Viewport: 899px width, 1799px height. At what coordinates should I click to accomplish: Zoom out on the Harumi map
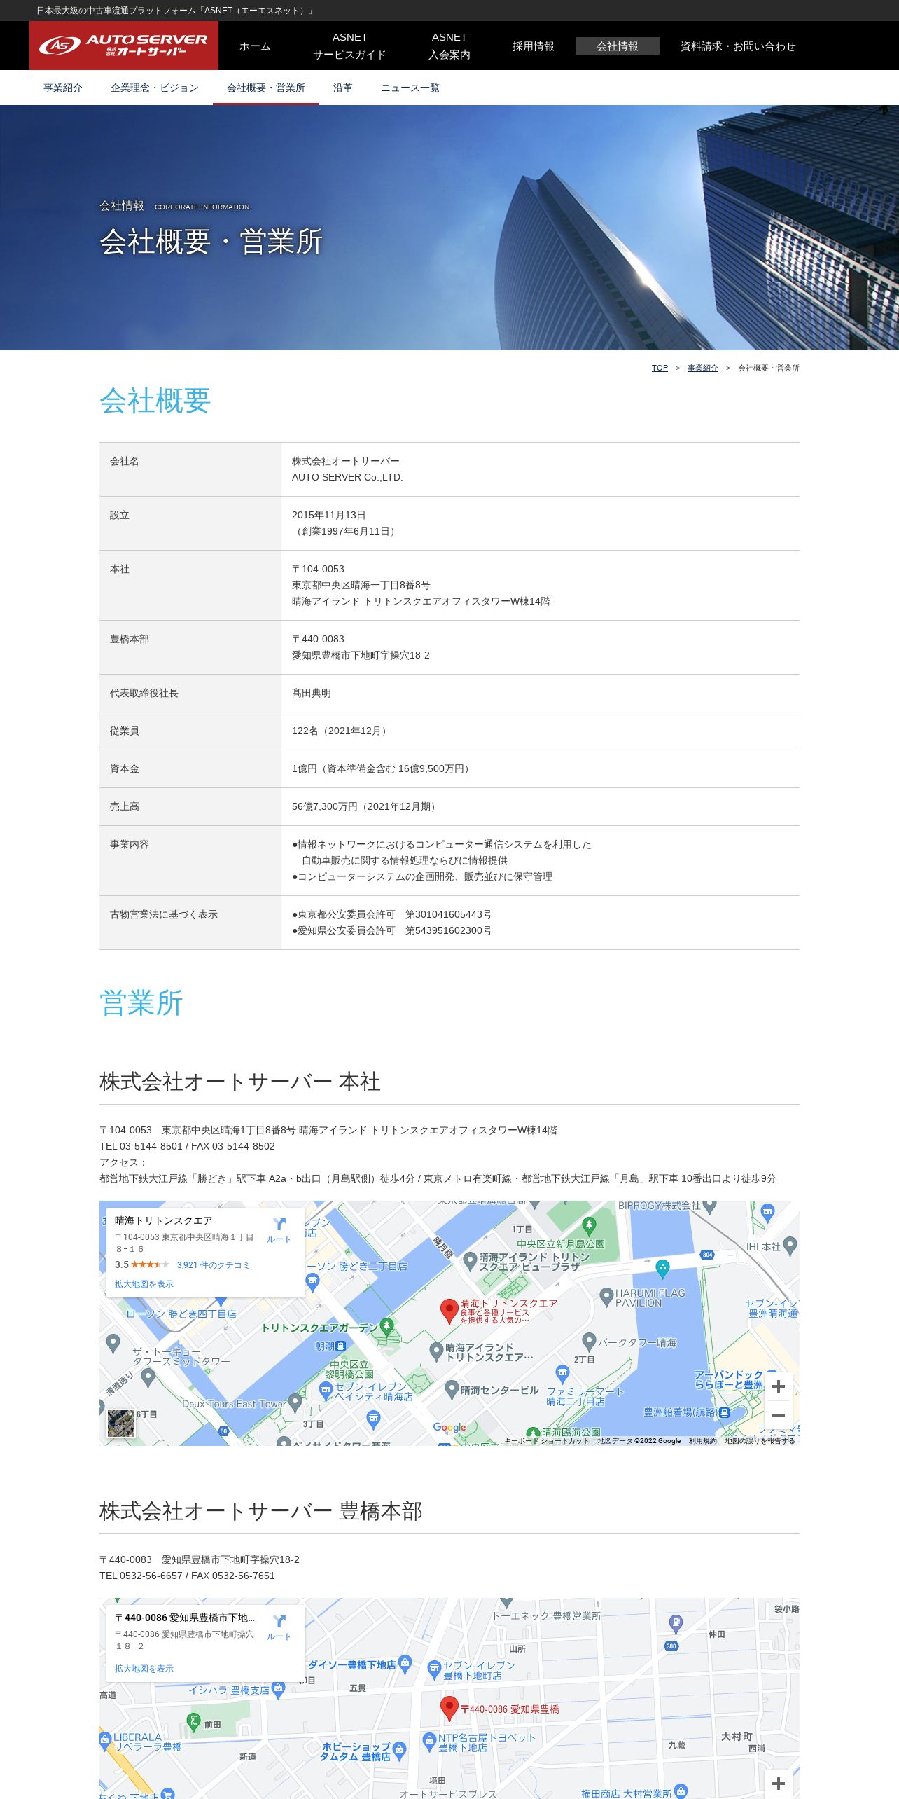point(778,1415)
